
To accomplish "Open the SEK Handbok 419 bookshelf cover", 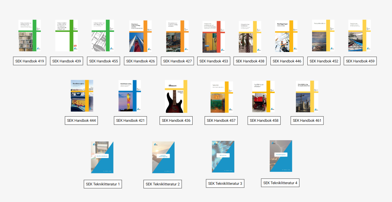I will coord(30,36).
